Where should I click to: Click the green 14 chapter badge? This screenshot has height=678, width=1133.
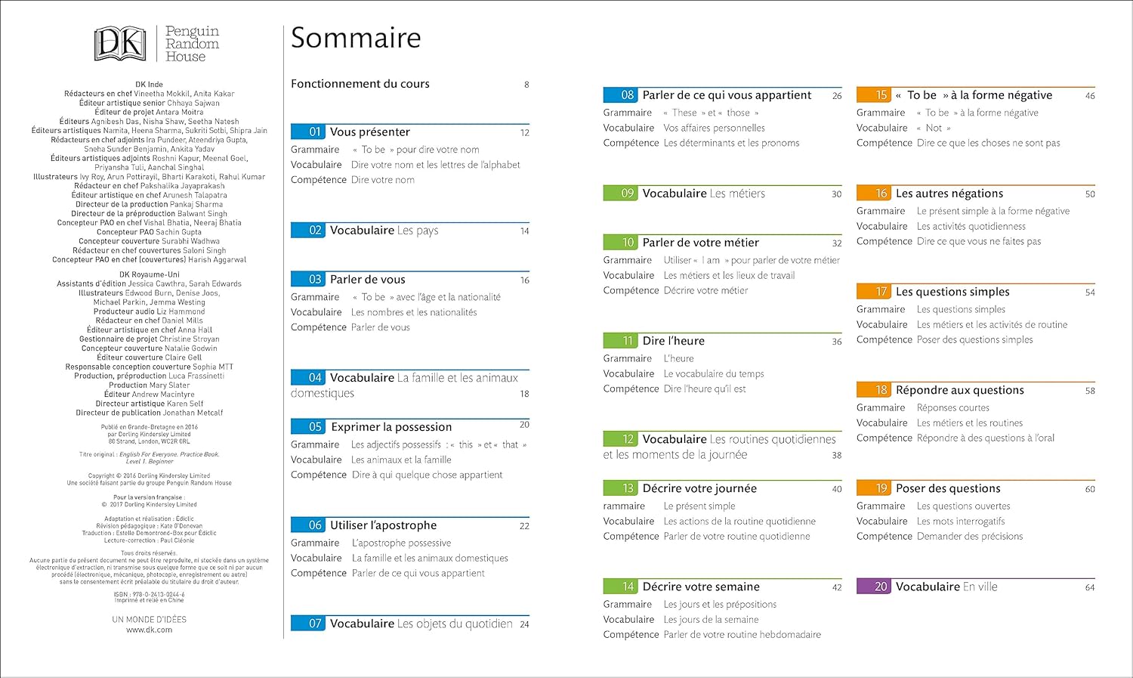pos(620,587)
